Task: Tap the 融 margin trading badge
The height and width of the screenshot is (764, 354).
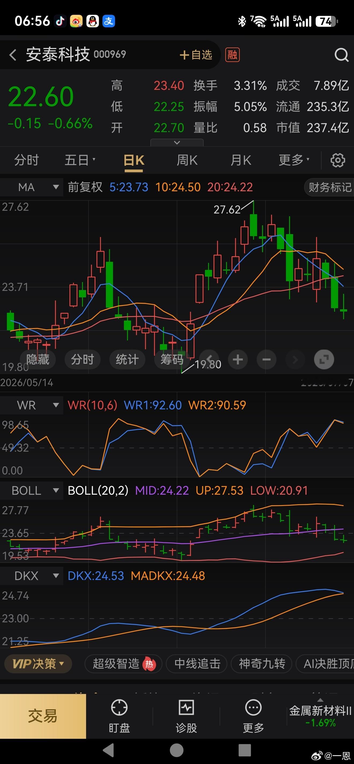Action: tap(233, 55)
